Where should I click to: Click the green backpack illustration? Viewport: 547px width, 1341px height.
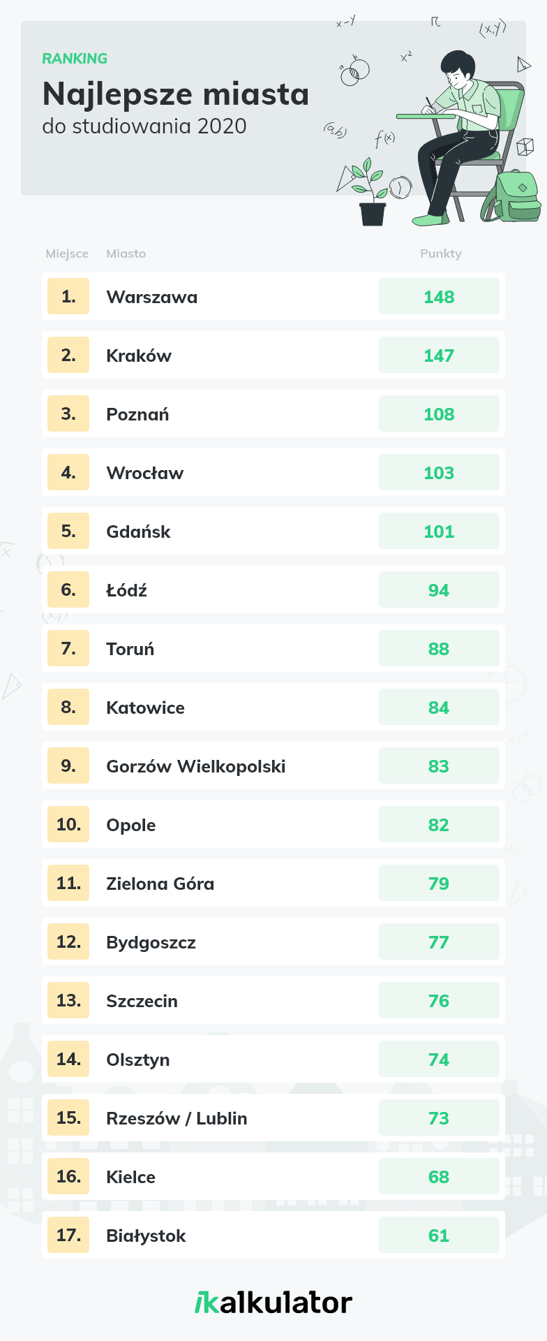click(x=511, y=197)
